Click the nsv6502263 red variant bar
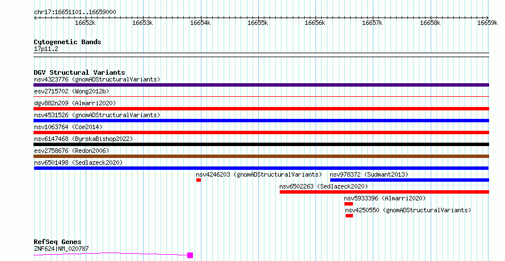 pyautogui.click(x=384, y=192)
